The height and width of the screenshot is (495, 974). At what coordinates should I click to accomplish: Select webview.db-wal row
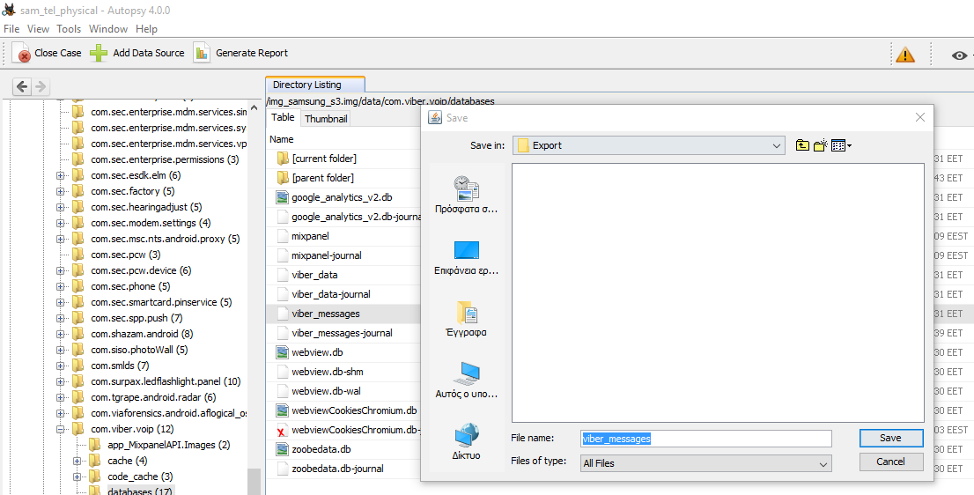(344, 391)
